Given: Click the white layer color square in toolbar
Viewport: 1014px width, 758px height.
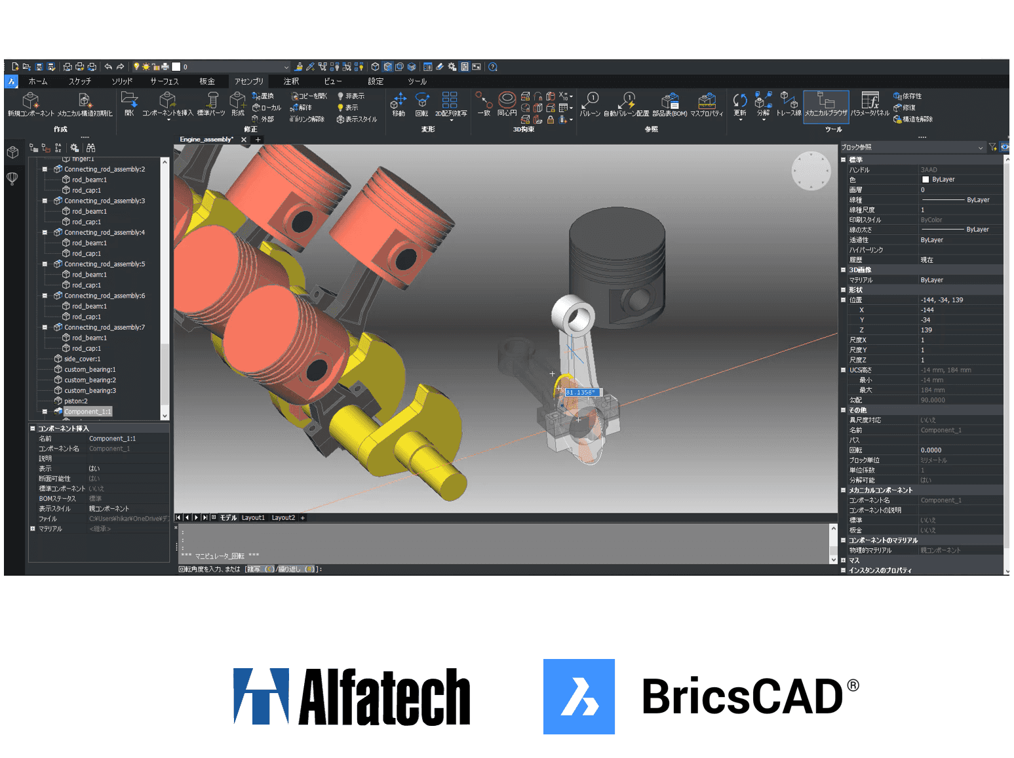Looking at the screenshot, I should pyautogui.click(x=176, y=67).
